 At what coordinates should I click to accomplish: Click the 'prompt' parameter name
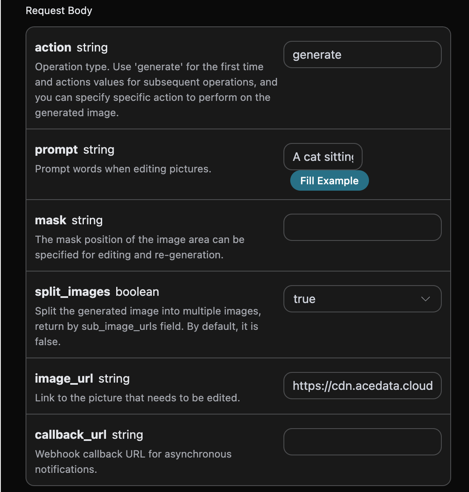tap(56, 150)
